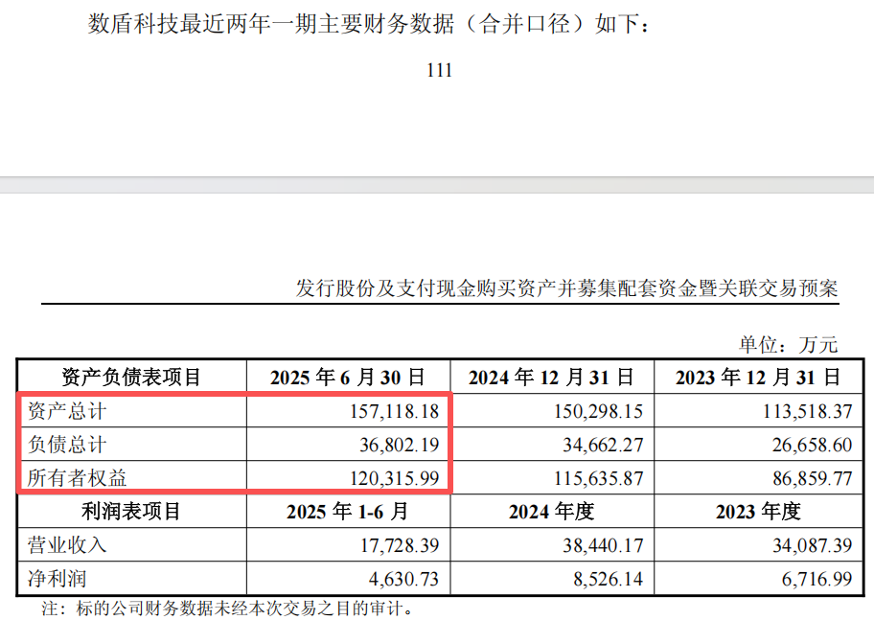Click the footnote 注：标的公司财务数据未经审计

coord(227,609)
